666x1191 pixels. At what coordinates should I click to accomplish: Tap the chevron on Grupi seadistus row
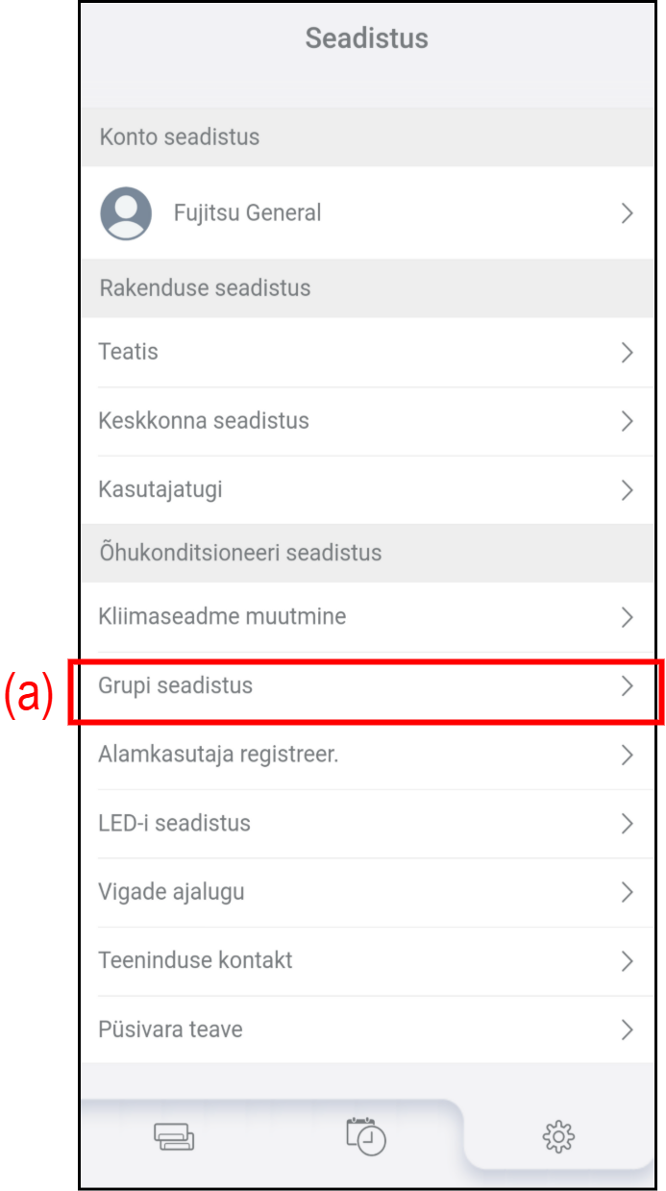(x=627, y=686)
